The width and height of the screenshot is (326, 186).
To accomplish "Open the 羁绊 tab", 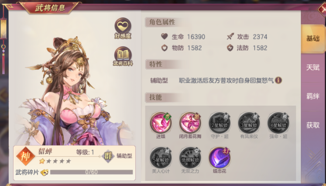I will (x=313, y=96).
